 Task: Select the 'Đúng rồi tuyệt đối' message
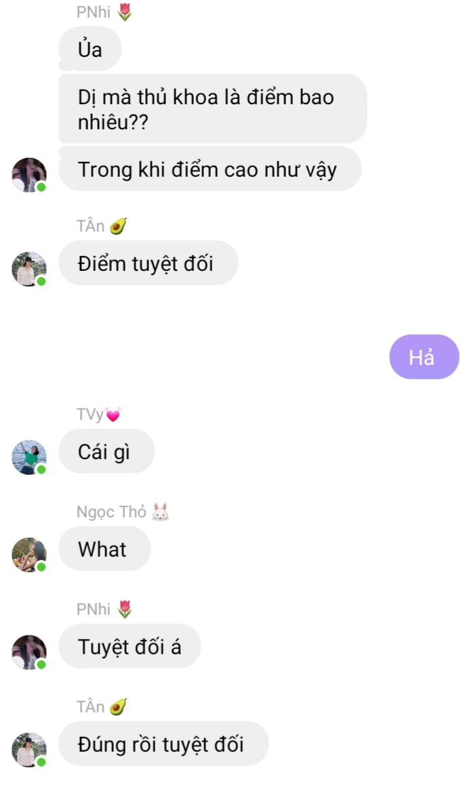coord(164,744)
